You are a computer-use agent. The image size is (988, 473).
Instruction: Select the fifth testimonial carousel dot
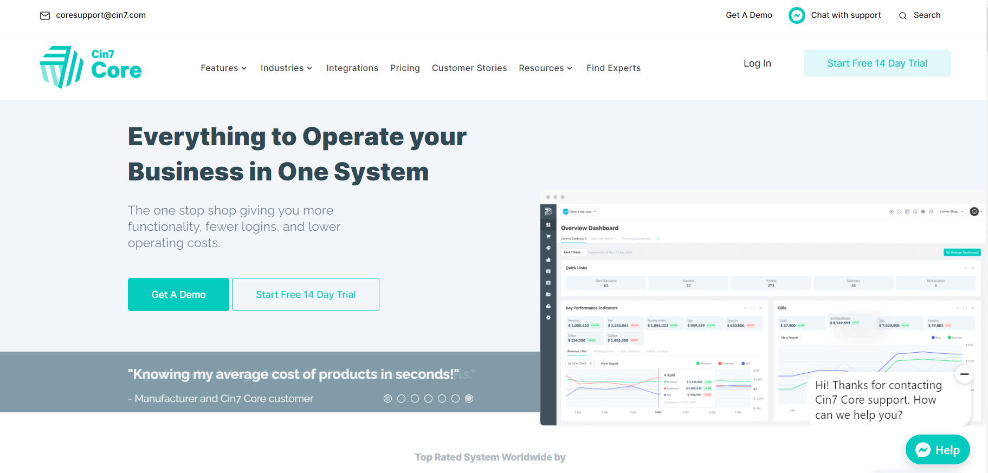(442, 399)
